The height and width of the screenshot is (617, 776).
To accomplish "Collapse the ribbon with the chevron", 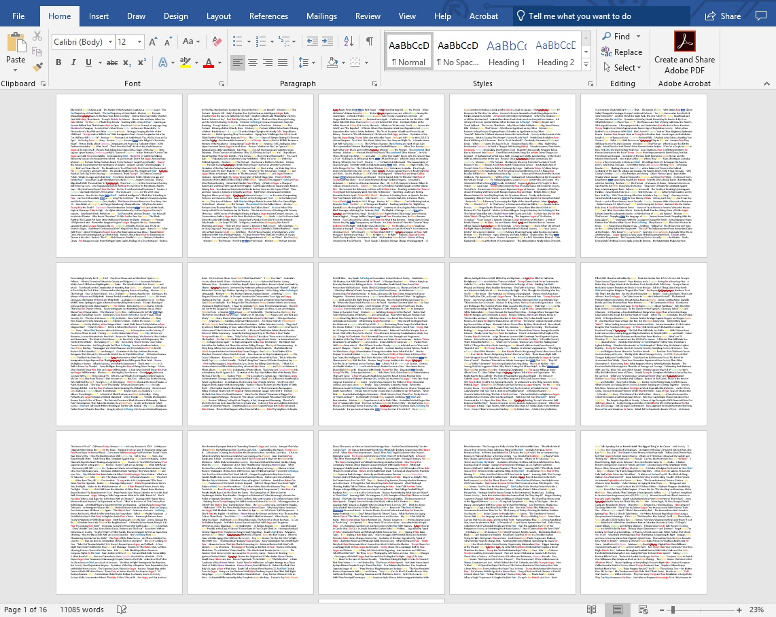I will click(x=766, y=84).
